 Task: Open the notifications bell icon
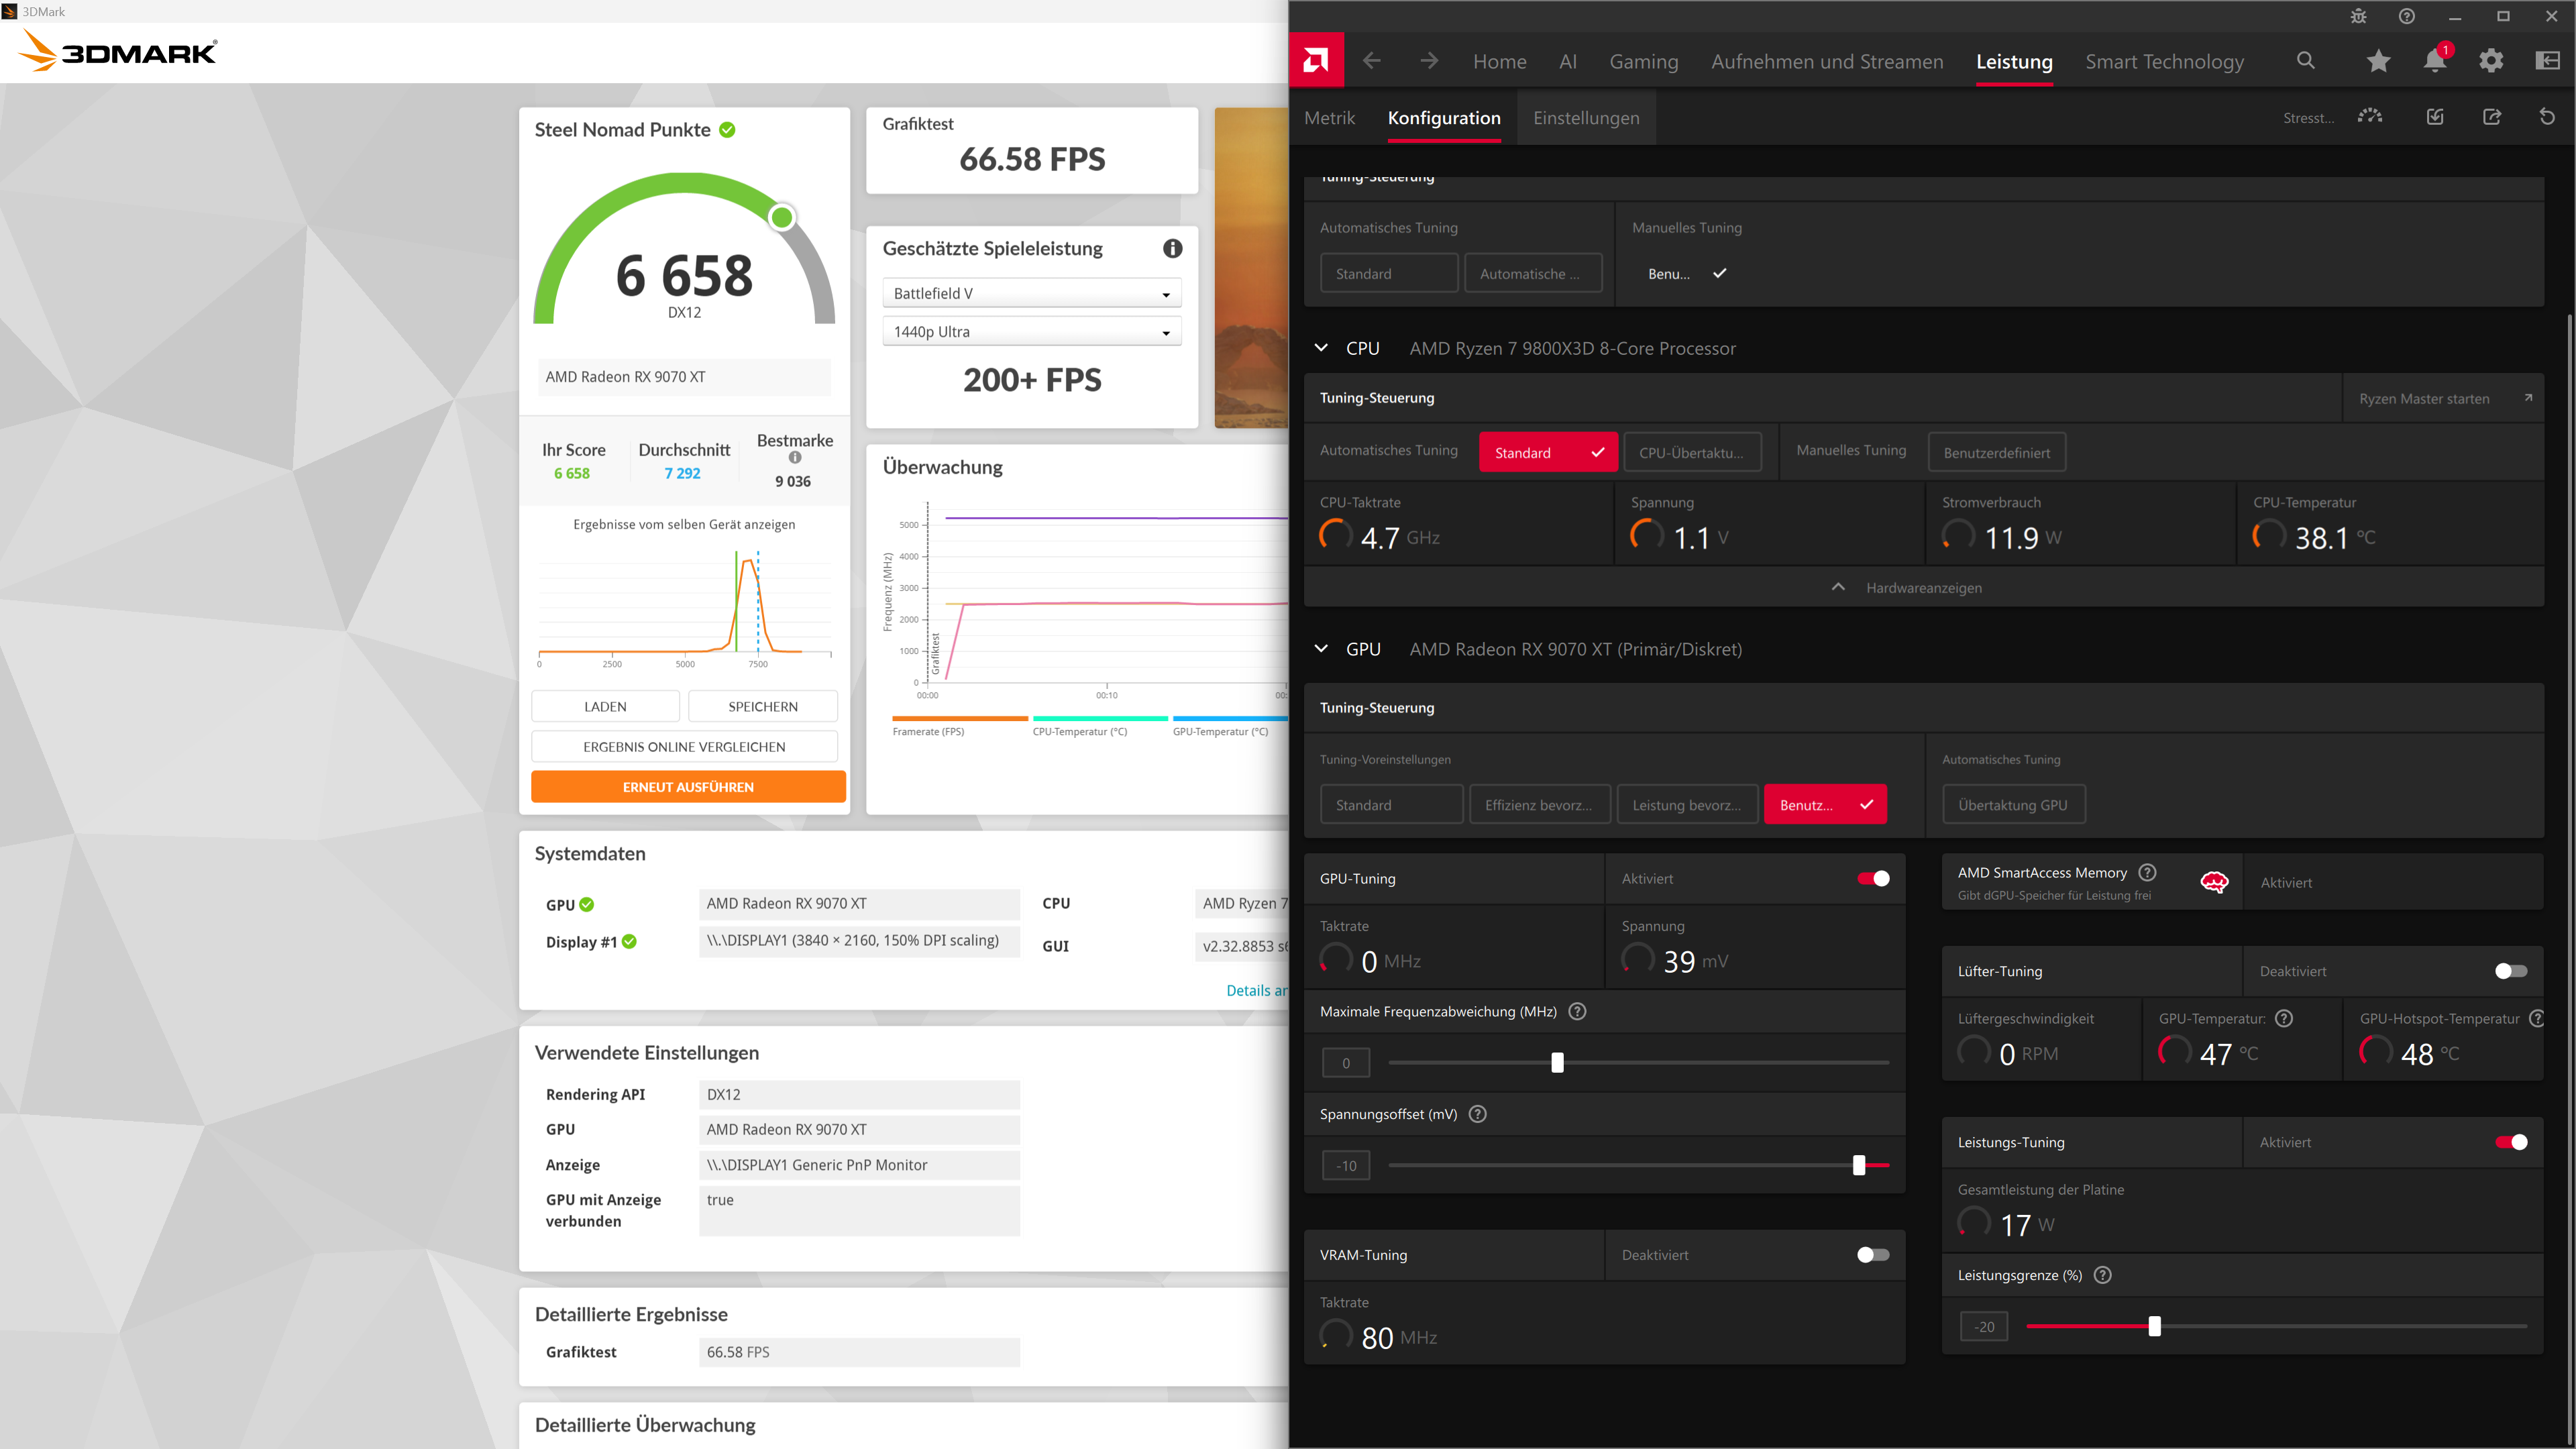point(2435,61)
